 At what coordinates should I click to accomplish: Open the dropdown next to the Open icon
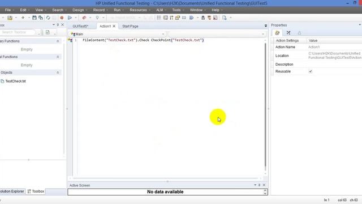tap(16, 18)
